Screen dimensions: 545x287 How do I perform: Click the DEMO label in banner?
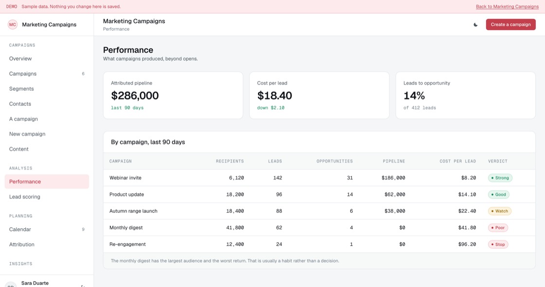[12, 7]
